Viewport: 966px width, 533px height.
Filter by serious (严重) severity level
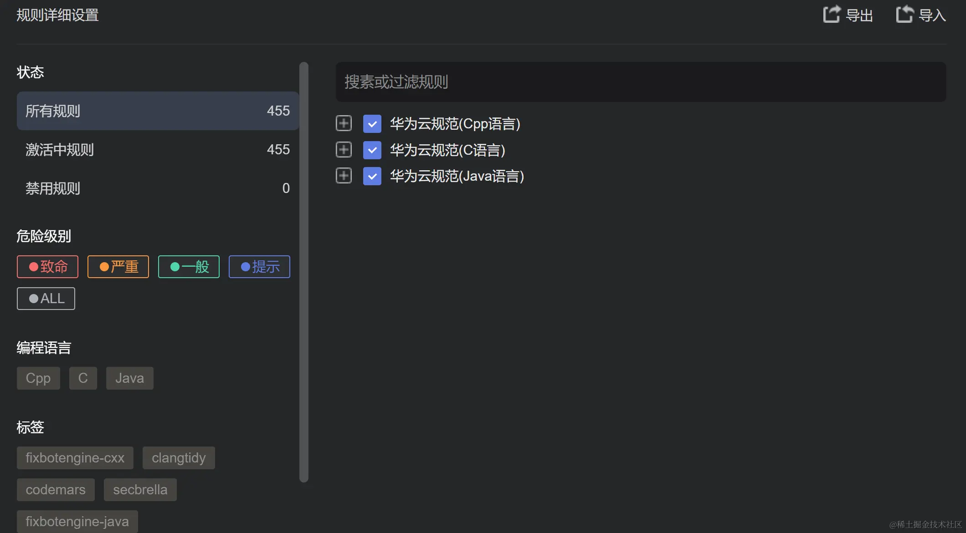click(118, 267)
